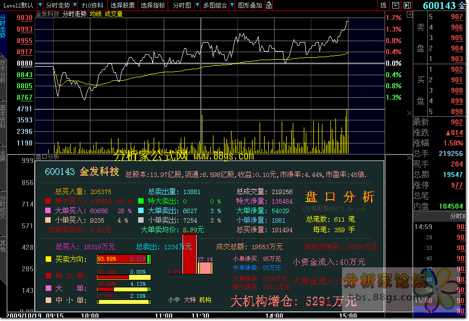Viewport: 469px width, 321px height.
Task: Click the 大单 30.89% ratio bar
Action: (124, 289)
